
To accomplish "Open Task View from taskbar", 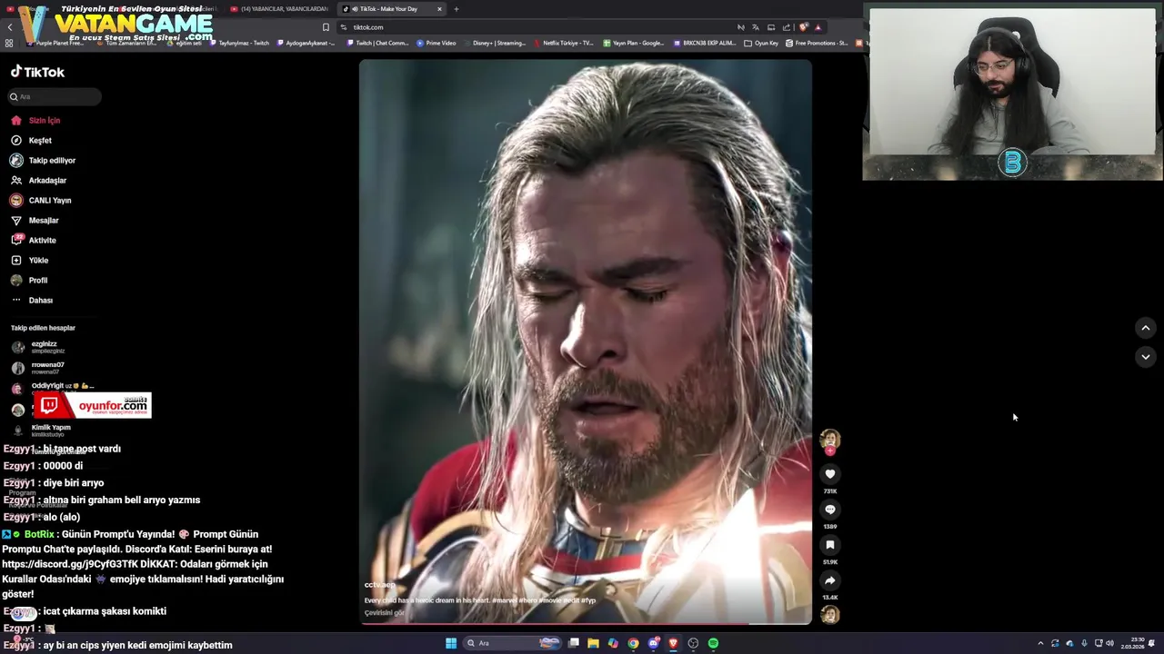I will coord(573,643).
